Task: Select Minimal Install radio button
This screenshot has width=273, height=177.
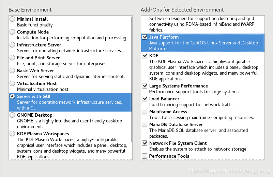Action: coord(12,19)
